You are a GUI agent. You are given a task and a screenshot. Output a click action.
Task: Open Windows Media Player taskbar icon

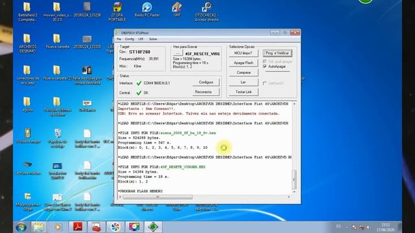[x=58, y=227]
